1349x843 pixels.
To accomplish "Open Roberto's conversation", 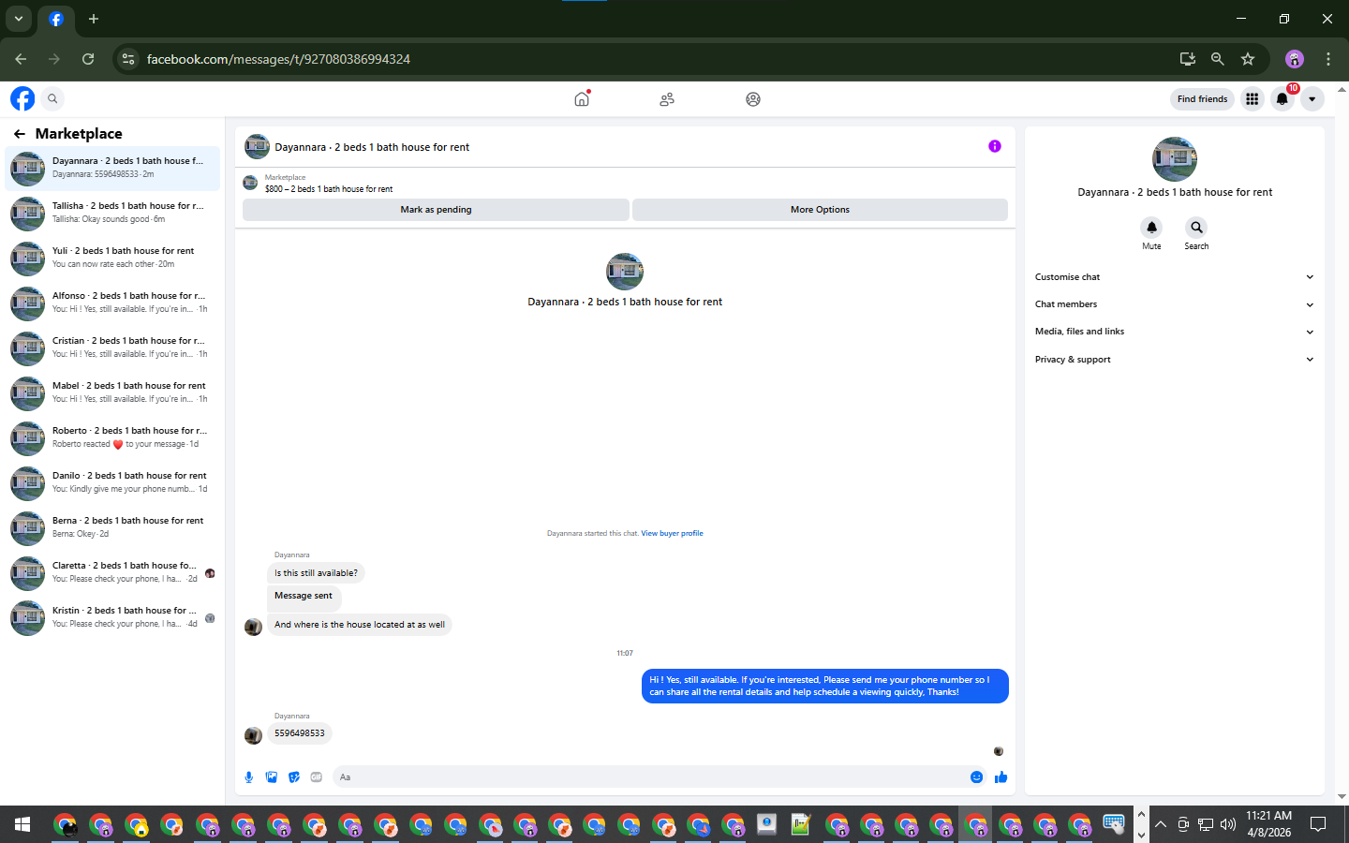I will click(x=112, y=437).
